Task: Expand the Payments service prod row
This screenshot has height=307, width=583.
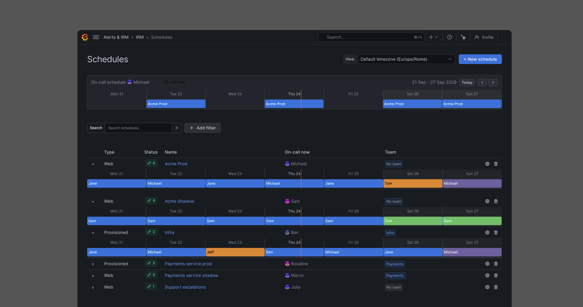Action: point(93,264)
